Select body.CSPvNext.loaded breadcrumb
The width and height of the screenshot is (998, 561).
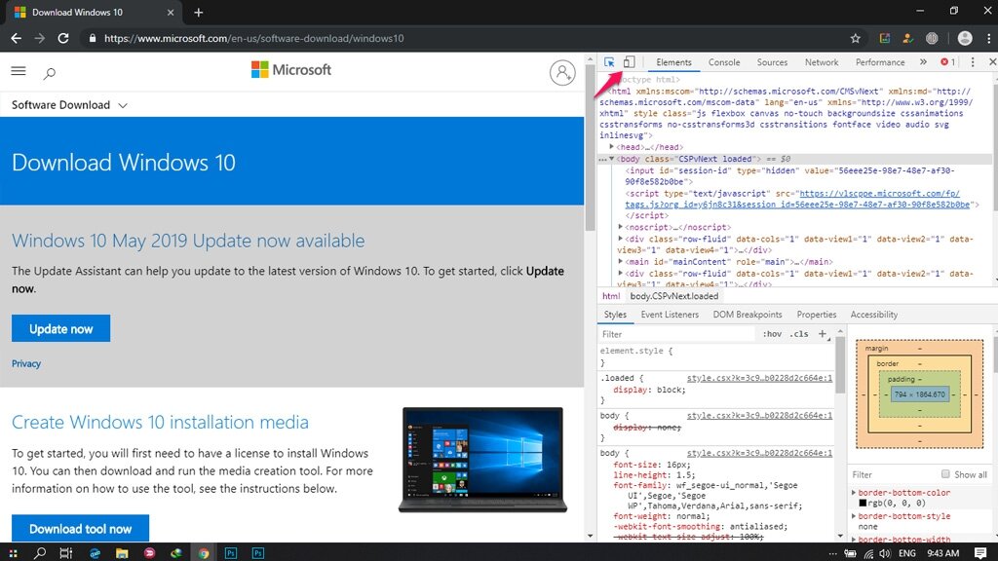coord(674,296)
